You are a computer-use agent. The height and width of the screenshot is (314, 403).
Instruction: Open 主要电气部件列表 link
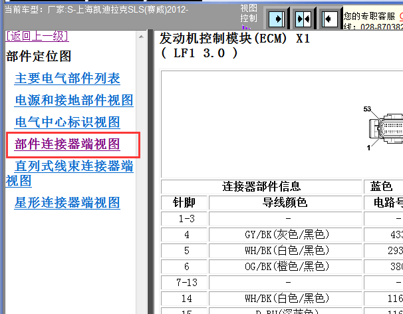[x=67, y=78]
